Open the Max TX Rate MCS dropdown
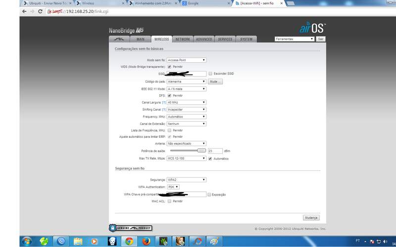Screen dimensions: 396x247 (187, 158)
